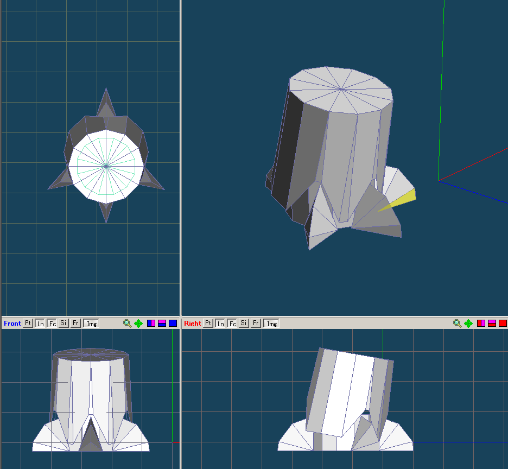This screenshot has width=508, height=469.
Task: Maximize Right view with solid red icon
Action: (503, 323)
